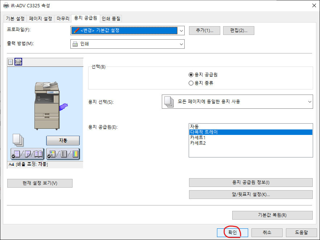
Task: Click the color mode switching icon button
Action: [63, 154]
